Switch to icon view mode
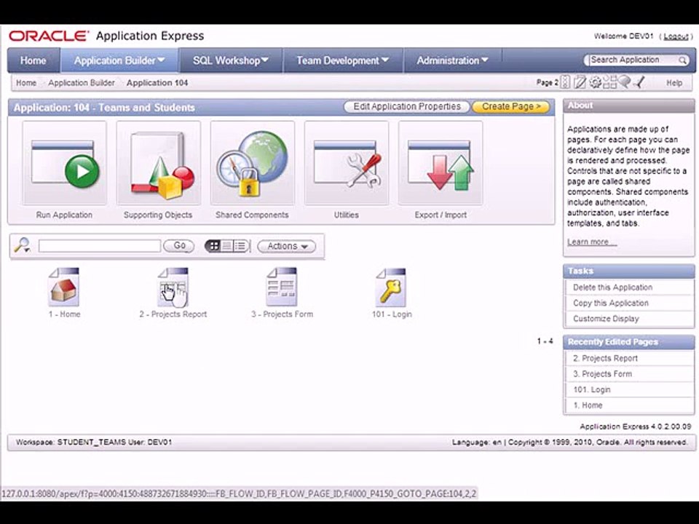Image resolution: width=699 pixels, height=524 pixels. point(214,246)
